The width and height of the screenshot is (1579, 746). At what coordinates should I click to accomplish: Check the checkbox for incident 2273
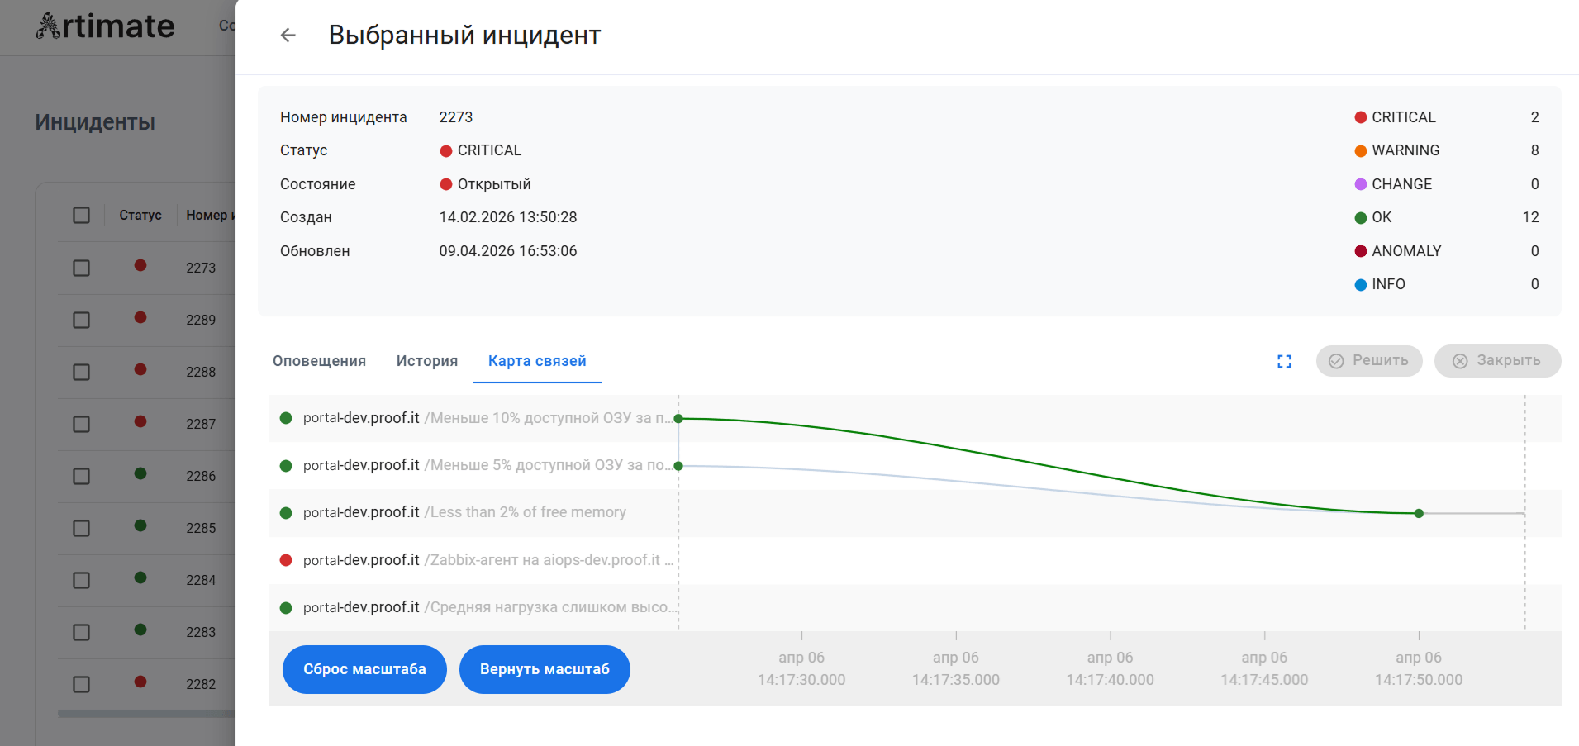(x=81, y=268)
